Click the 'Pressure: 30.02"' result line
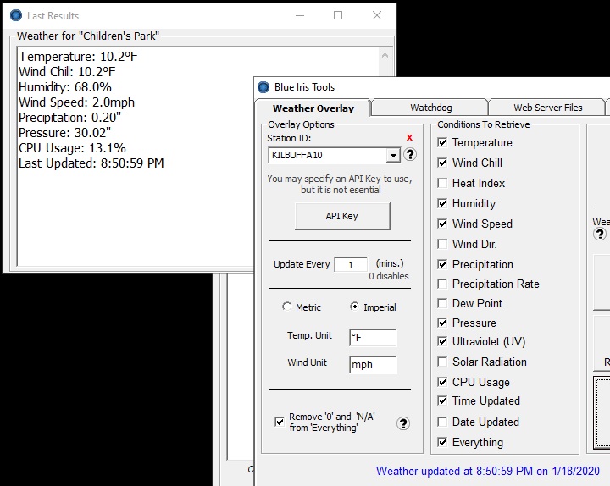610x486 pixels. [x=64, y=133]
